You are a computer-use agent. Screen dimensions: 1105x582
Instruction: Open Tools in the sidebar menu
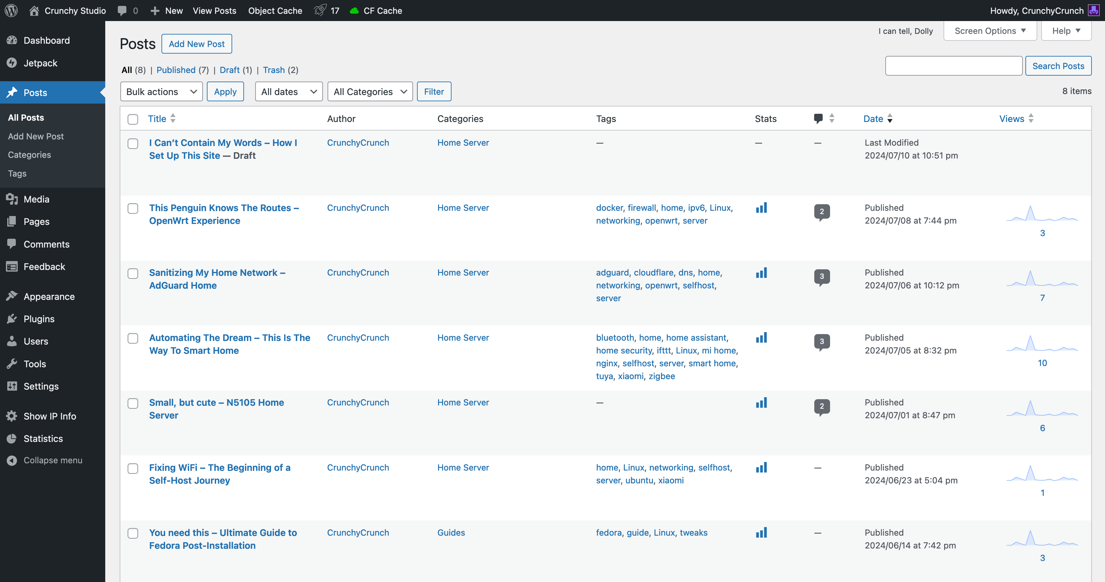[x=34, y=364]
